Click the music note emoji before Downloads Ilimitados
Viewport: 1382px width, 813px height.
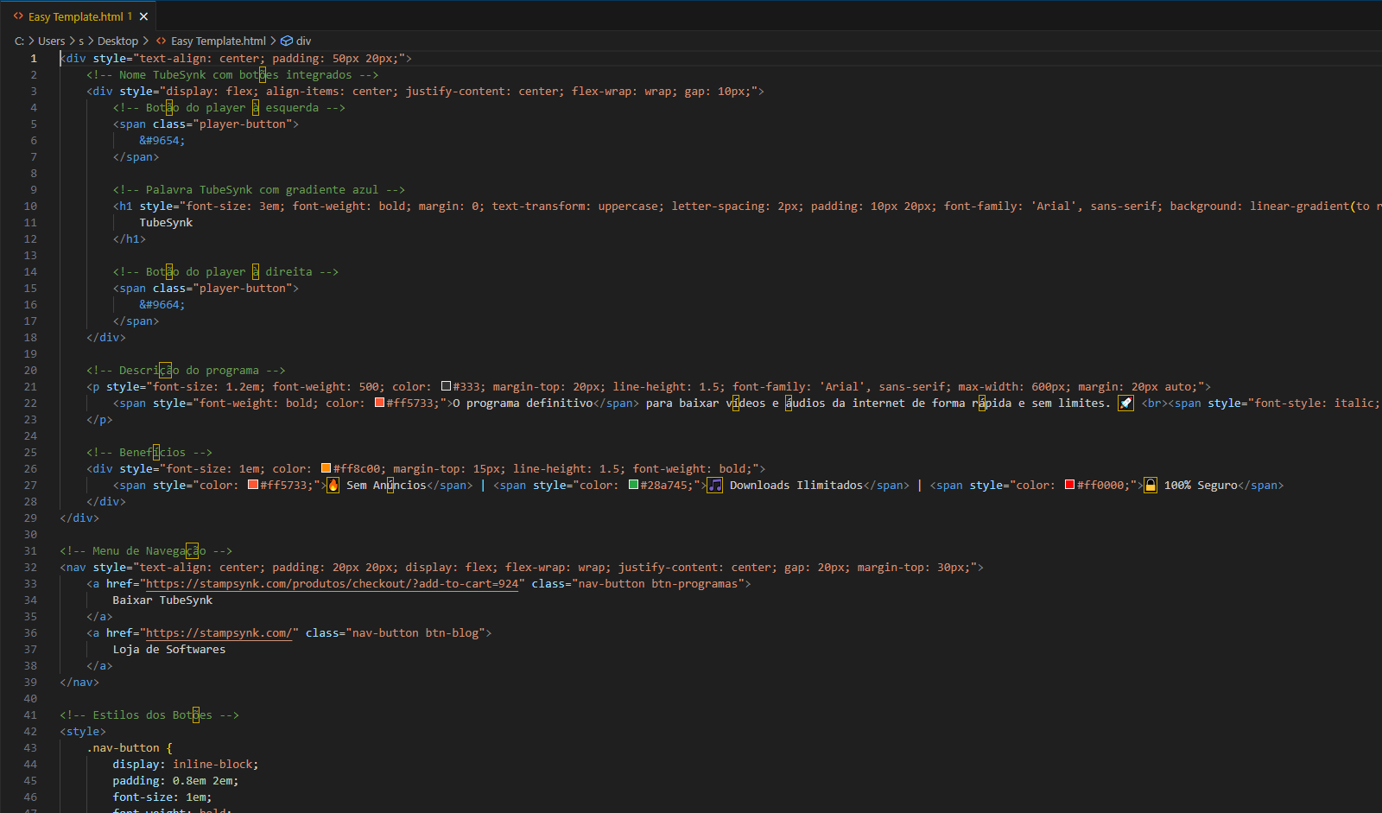[715, 486]
